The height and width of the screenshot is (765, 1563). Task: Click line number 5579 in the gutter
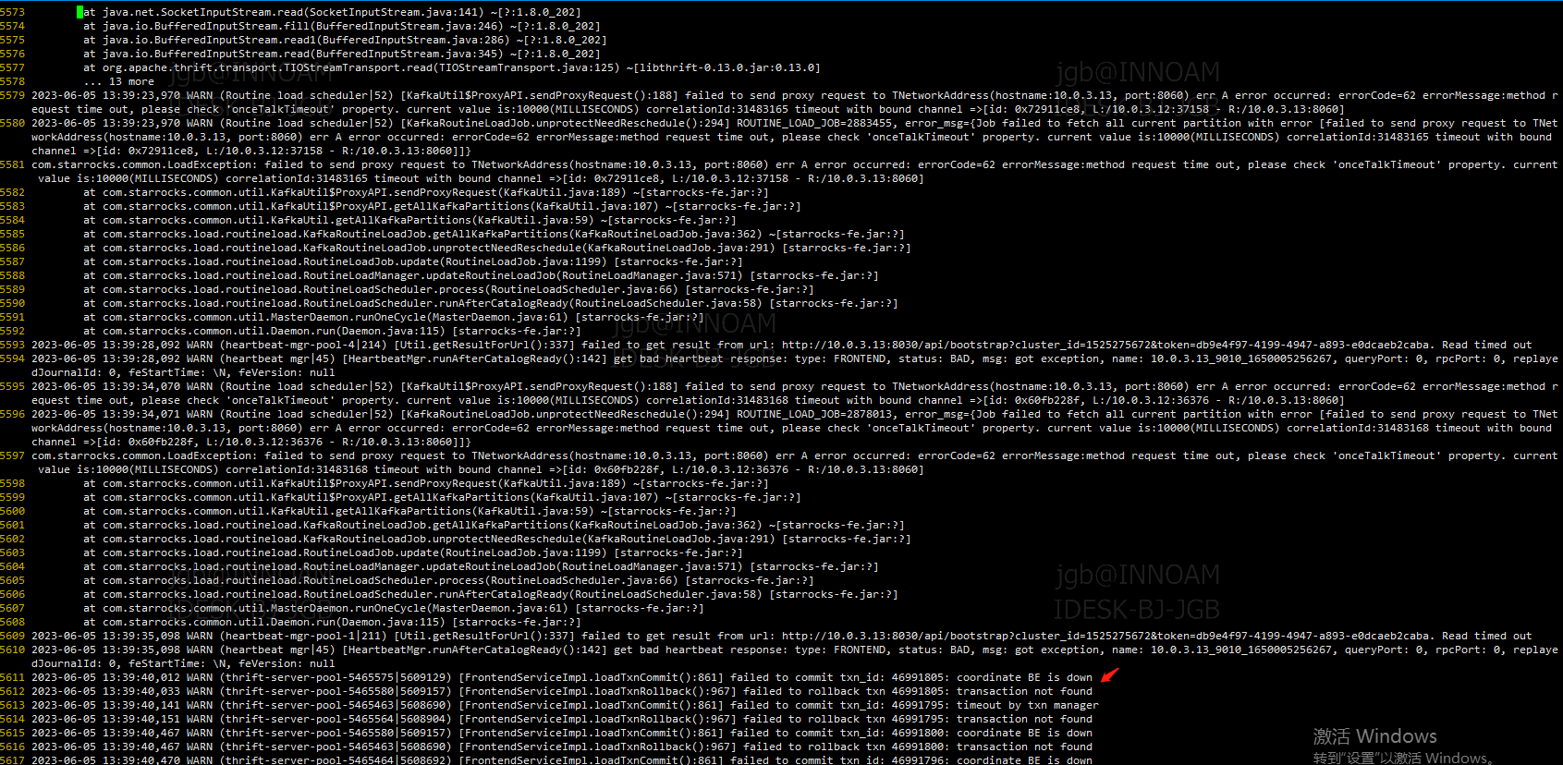[x=13, y=95]
